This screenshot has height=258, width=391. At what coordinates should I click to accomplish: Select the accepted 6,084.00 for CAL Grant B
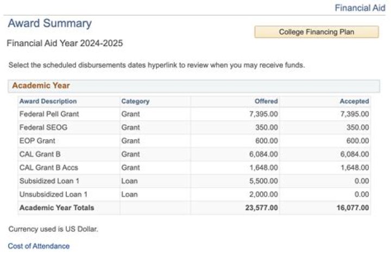pyautogui.click(x=355, y=154)
